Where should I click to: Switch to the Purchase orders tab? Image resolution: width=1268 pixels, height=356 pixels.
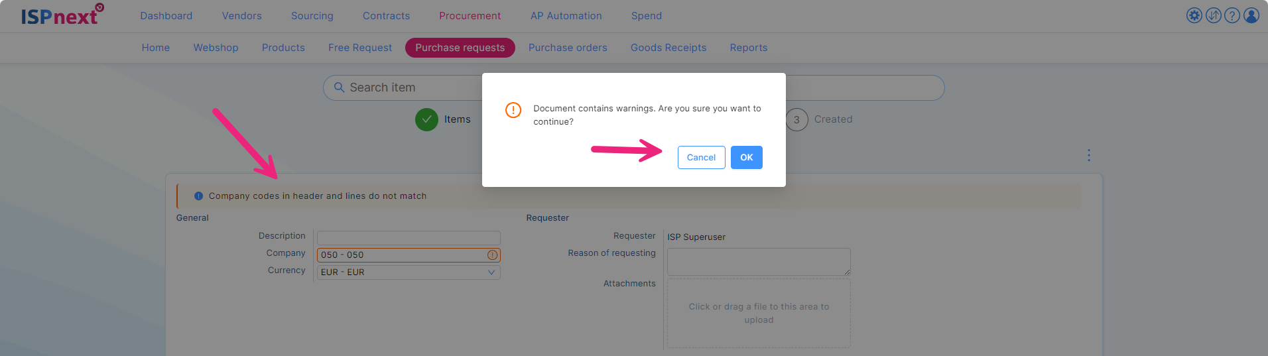tap(568, 48)
